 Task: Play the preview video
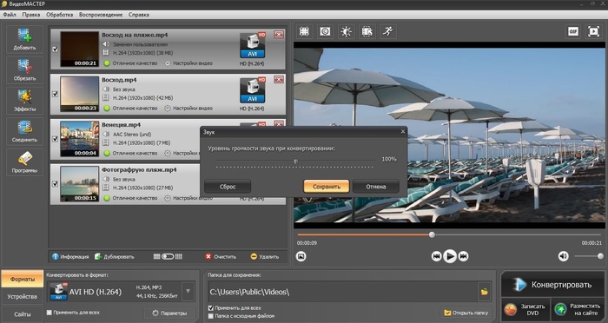(x=450, y=256)
